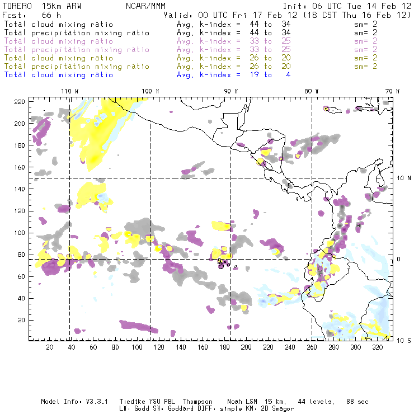Select the "10 S" latitude label
The height and width of the screenshot is (414, 414).
(x=404, y=341)
